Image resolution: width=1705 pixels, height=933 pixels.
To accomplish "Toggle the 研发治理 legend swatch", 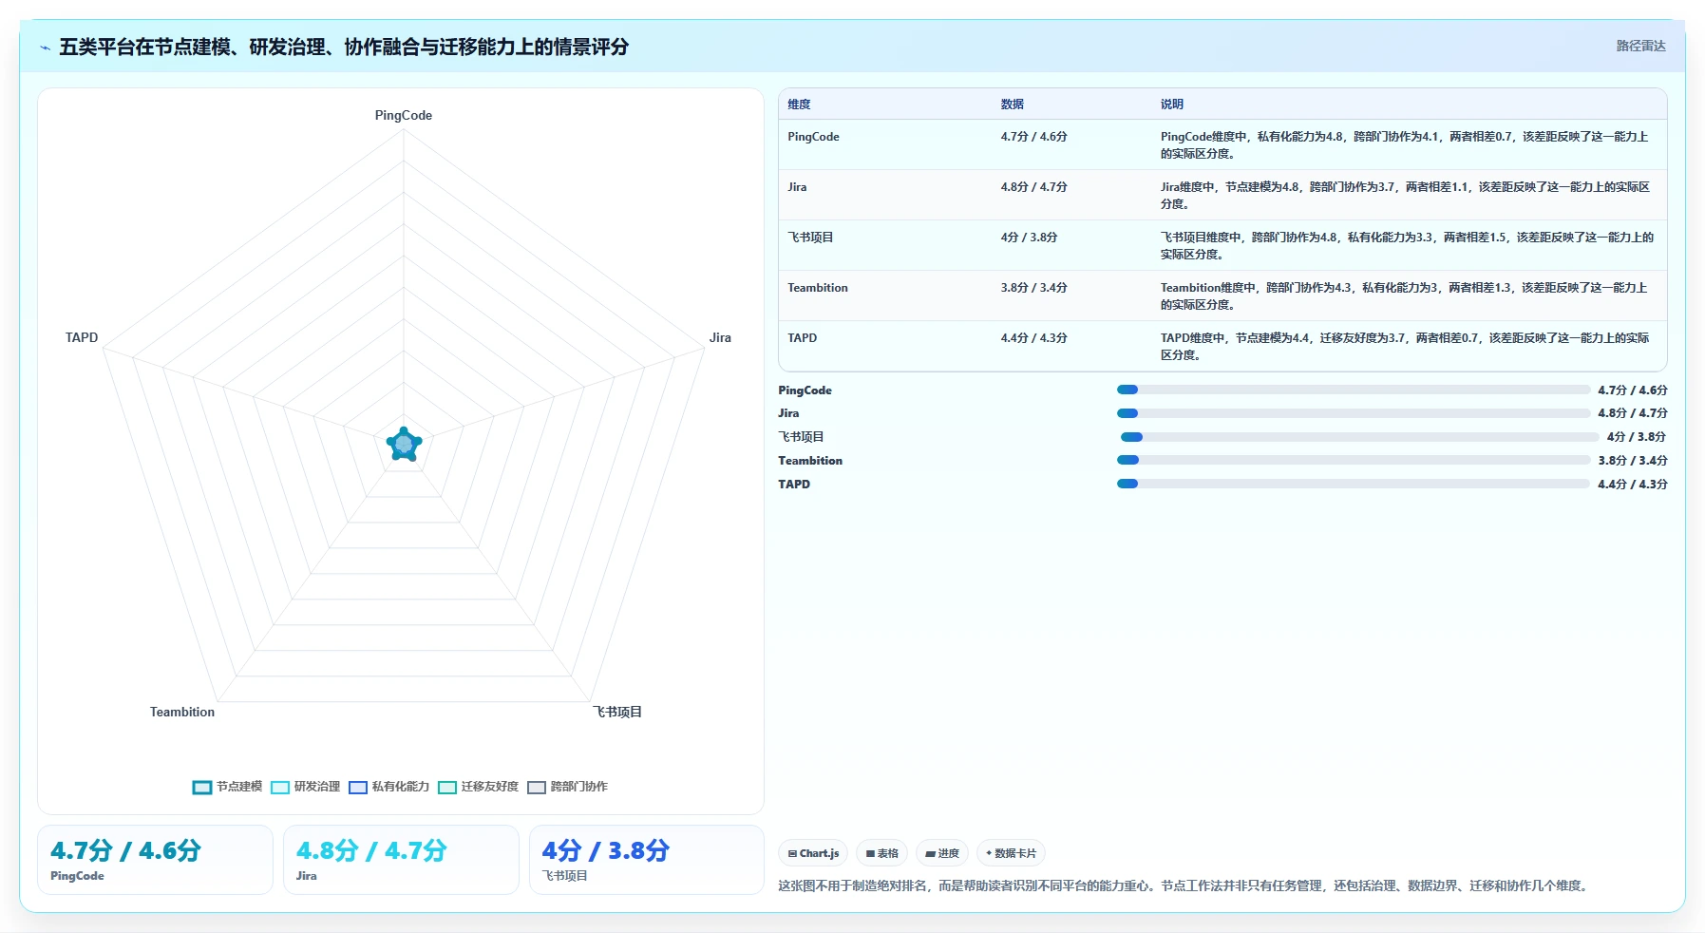I will click(x=280, y=787).
